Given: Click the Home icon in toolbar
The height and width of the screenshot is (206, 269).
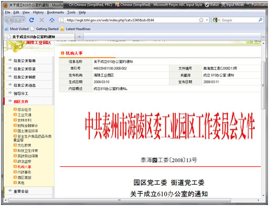Looking at the screenshot, I should (52, 20).
